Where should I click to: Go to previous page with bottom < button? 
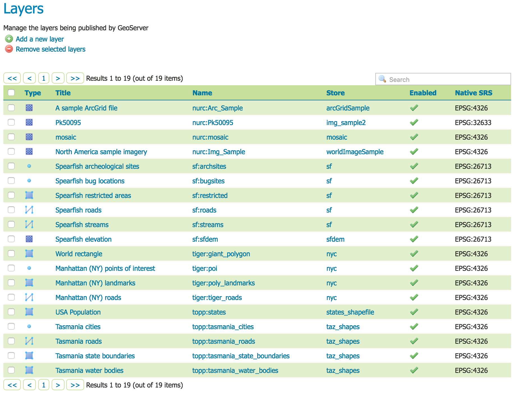[x=29, y=385]
